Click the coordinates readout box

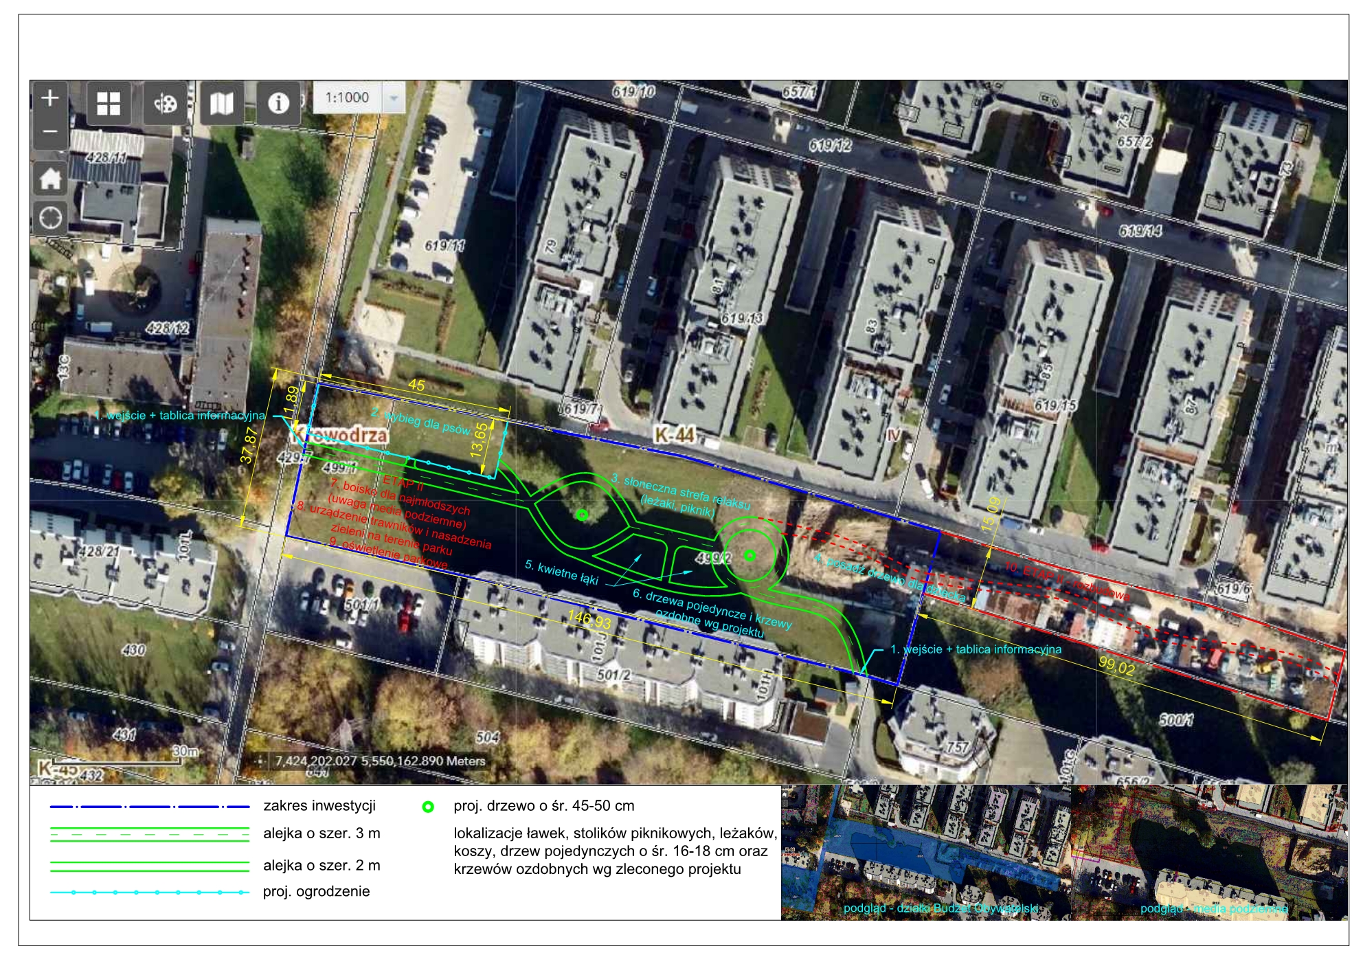[380, 761]
